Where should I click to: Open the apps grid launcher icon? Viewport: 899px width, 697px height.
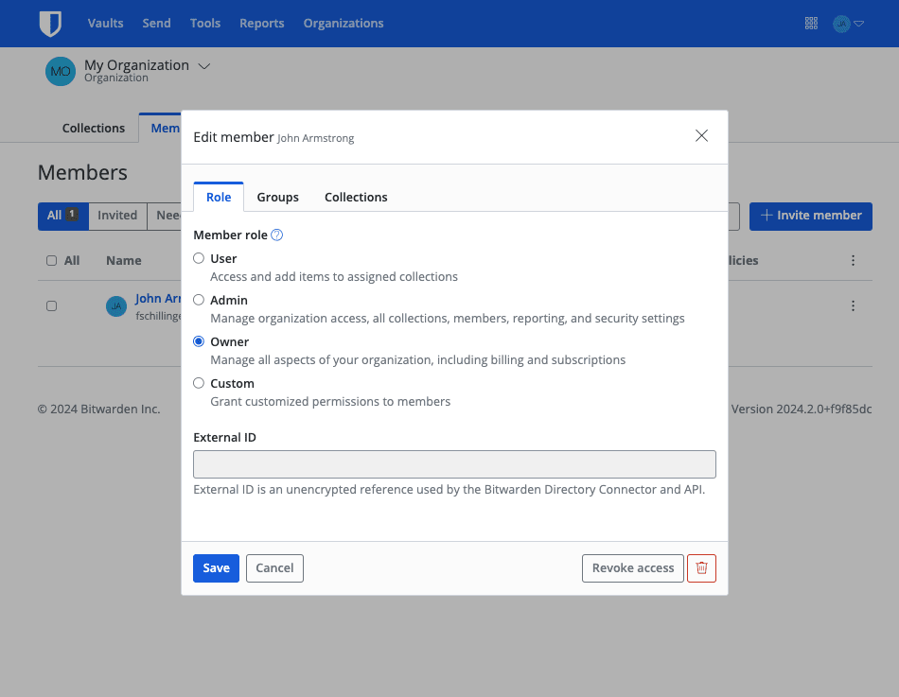click(811, 23)
